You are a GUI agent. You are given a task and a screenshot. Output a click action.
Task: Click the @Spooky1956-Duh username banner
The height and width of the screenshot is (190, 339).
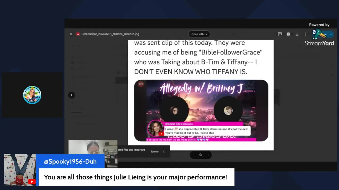point(70,161)
